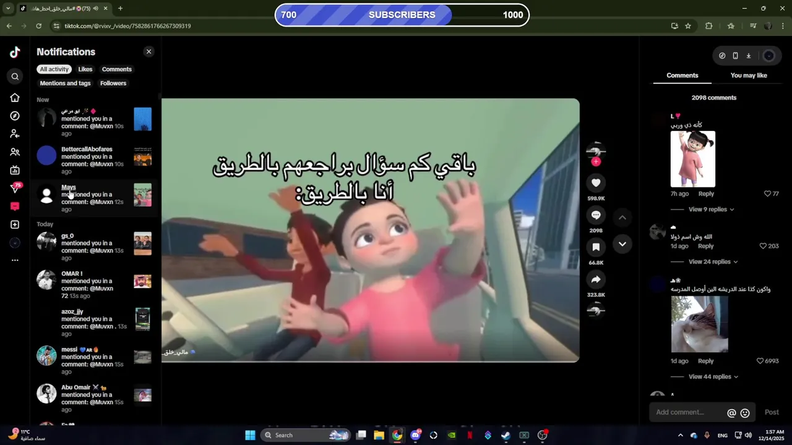Open the profile avatar in the top-right pill

point(768,56)
